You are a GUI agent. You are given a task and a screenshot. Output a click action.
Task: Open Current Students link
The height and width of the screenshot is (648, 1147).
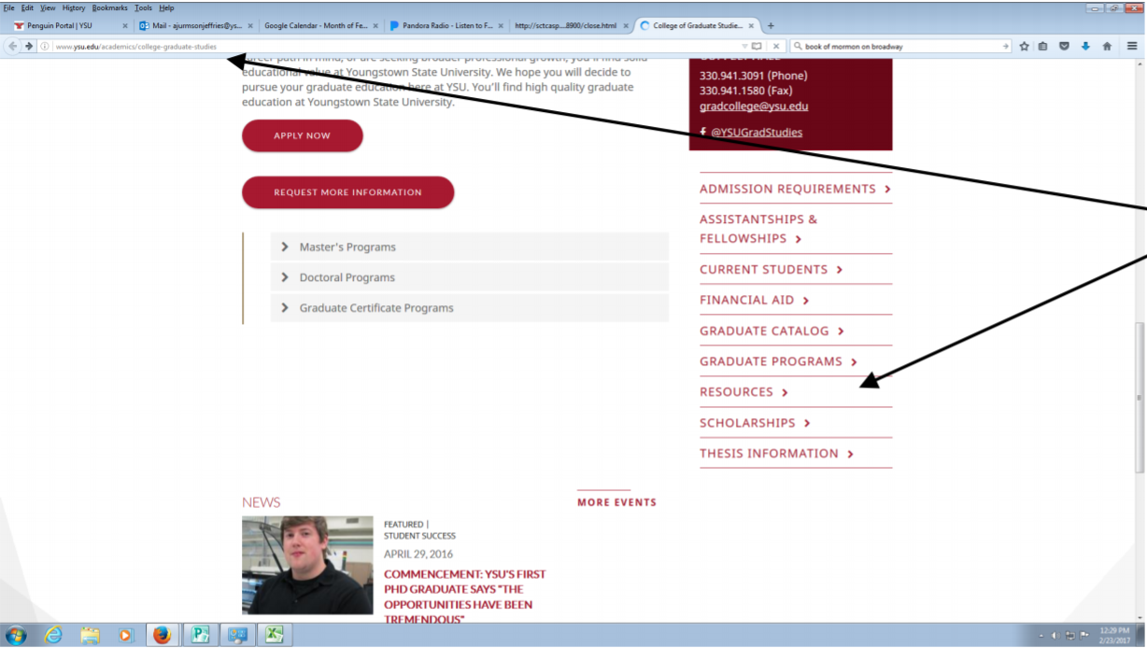(772, 269)
